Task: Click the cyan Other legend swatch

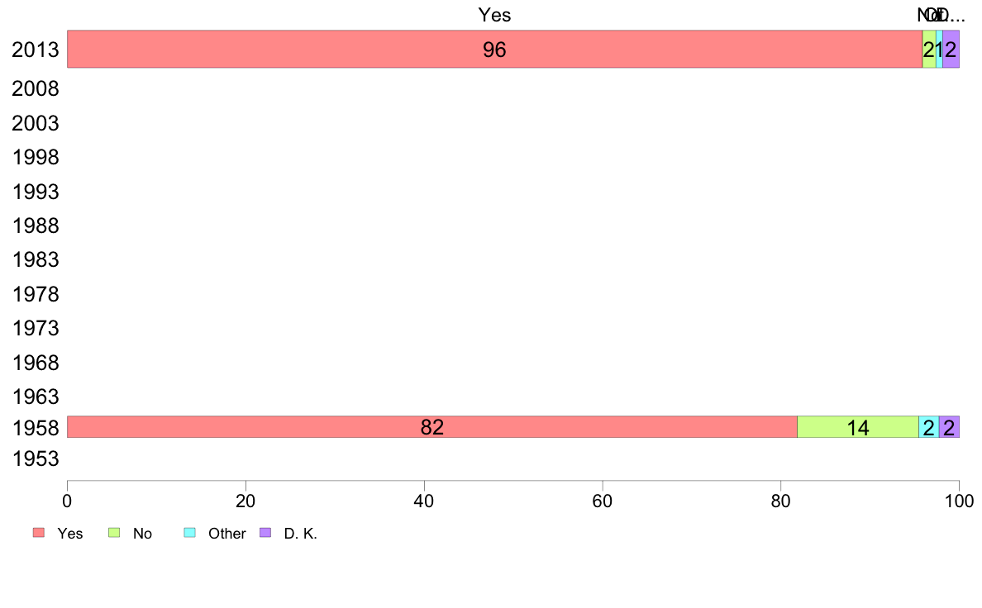Action: click(x=190, y=532)
